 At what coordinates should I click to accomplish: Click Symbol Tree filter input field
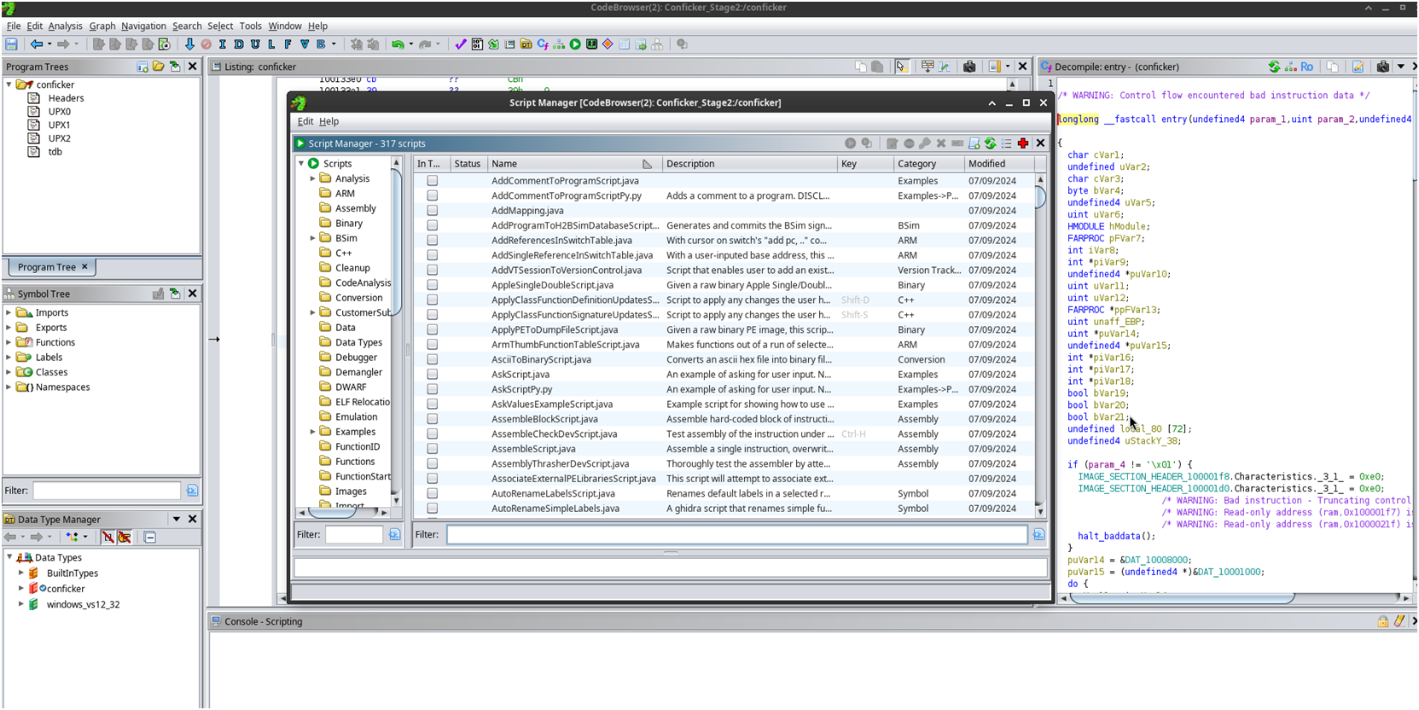click(x=107, y=491)
